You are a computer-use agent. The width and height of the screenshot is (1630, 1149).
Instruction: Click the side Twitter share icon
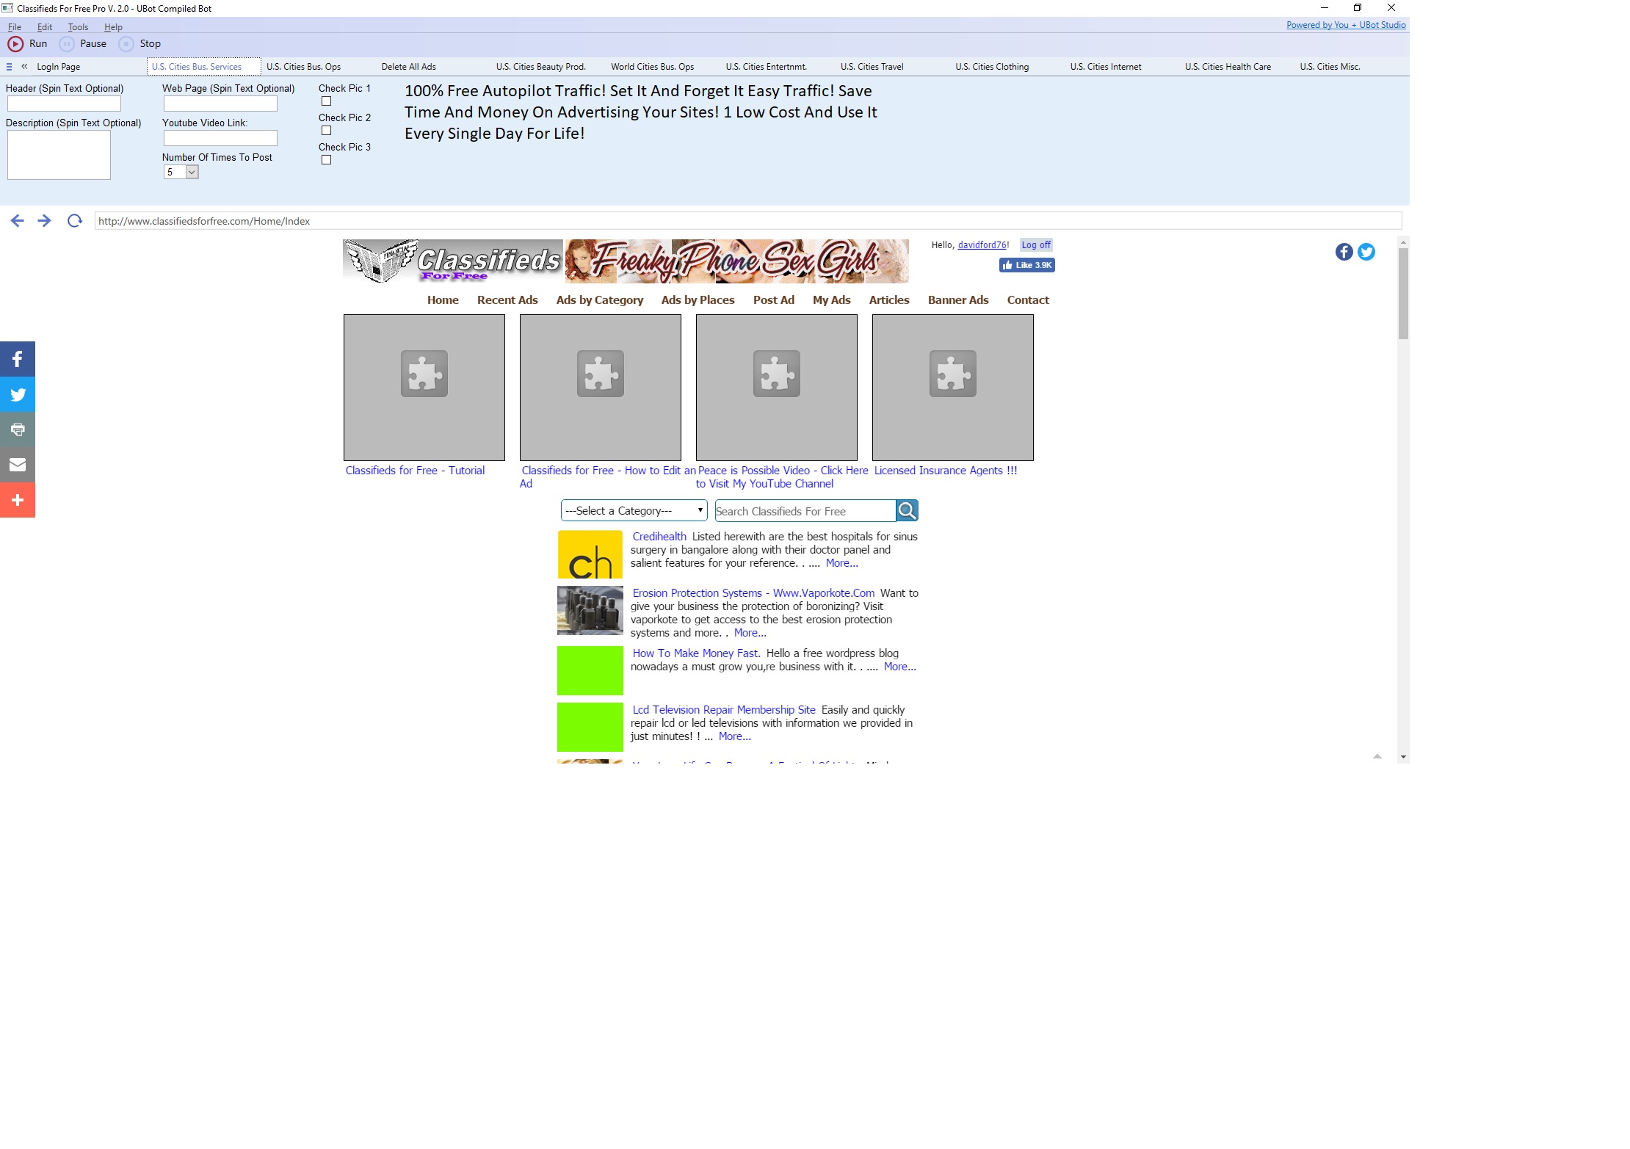click(x=18, y=395)
